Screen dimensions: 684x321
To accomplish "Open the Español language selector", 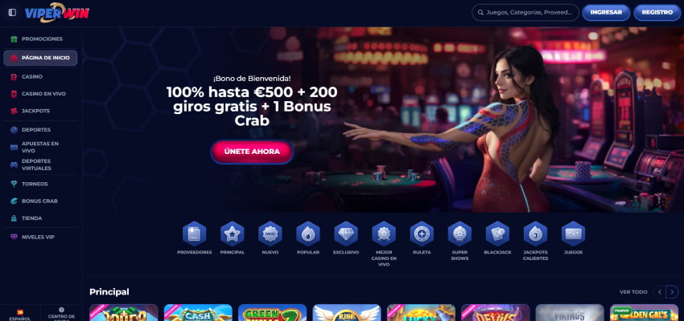I will 20,315.
